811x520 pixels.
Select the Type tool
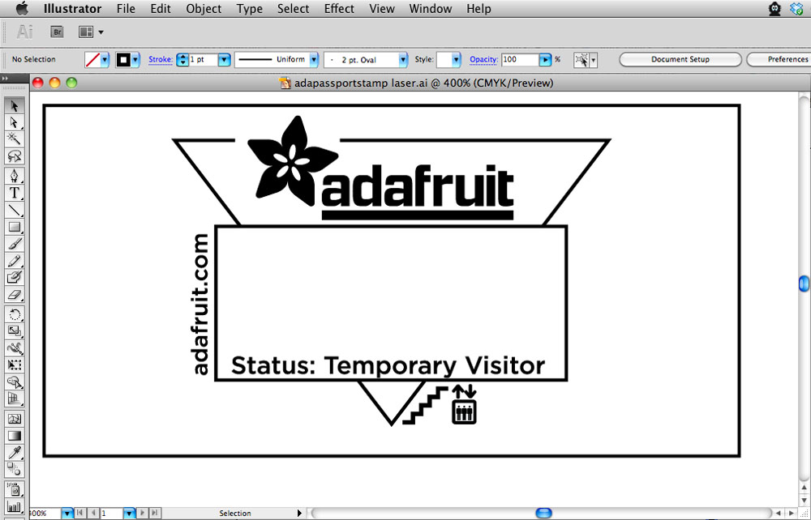coord(15,193)
